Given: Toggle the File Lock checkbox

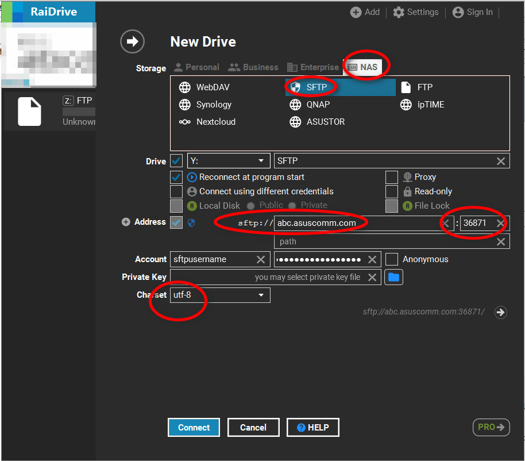Looking at the screenshot, I should coord(391,206).
